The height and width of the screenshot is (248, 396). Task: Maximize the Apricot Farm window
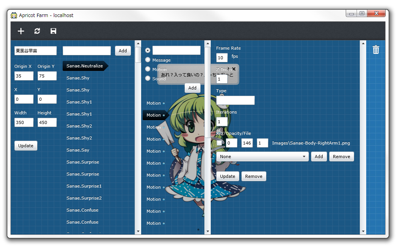tap(362, 13)
